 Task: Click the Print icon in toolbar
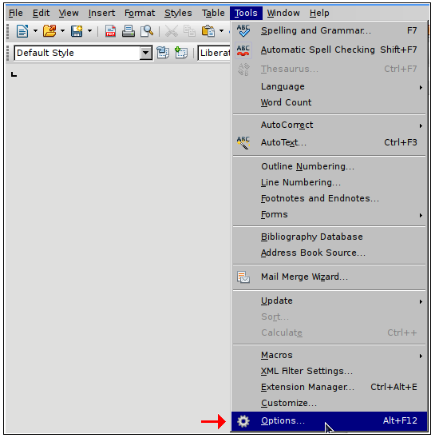point(129,31)
